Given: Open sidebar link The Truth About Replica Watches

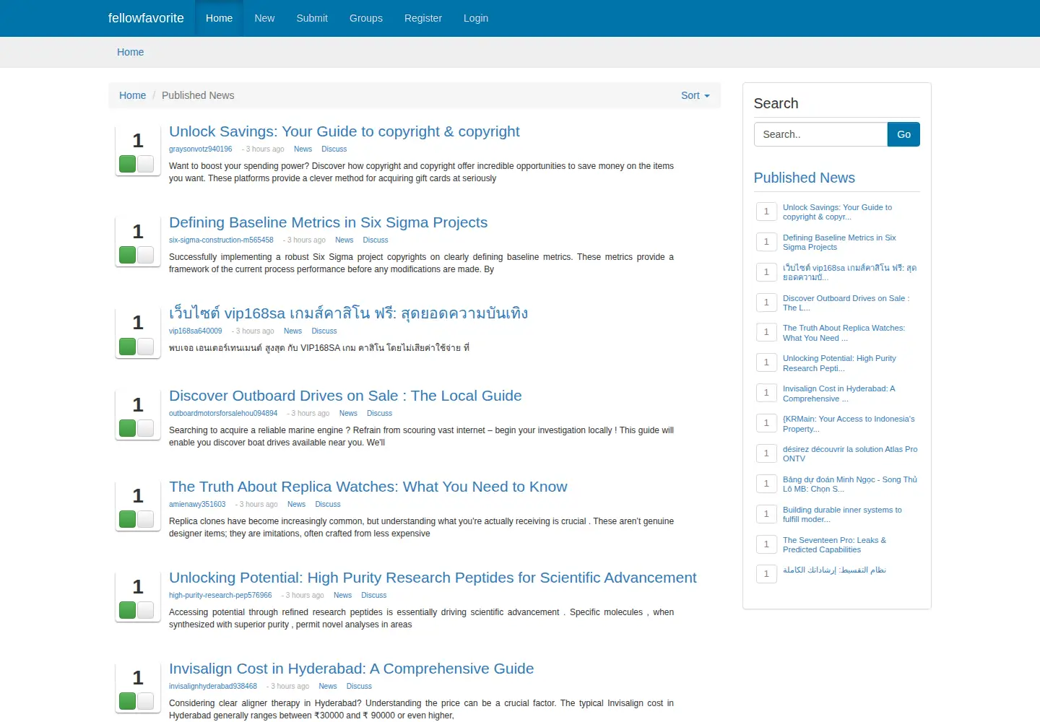Looking at the screenshot, I should tap(844, 333).
